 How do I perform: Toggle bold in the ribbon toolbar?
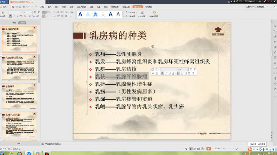click(10, 16)
